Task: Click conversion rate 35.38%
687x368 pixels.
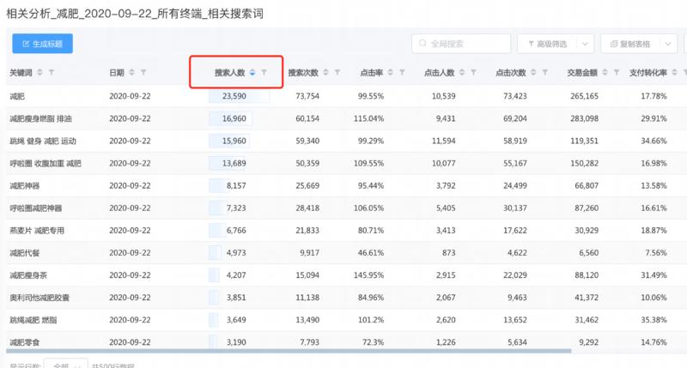Action: pos(654,320)
